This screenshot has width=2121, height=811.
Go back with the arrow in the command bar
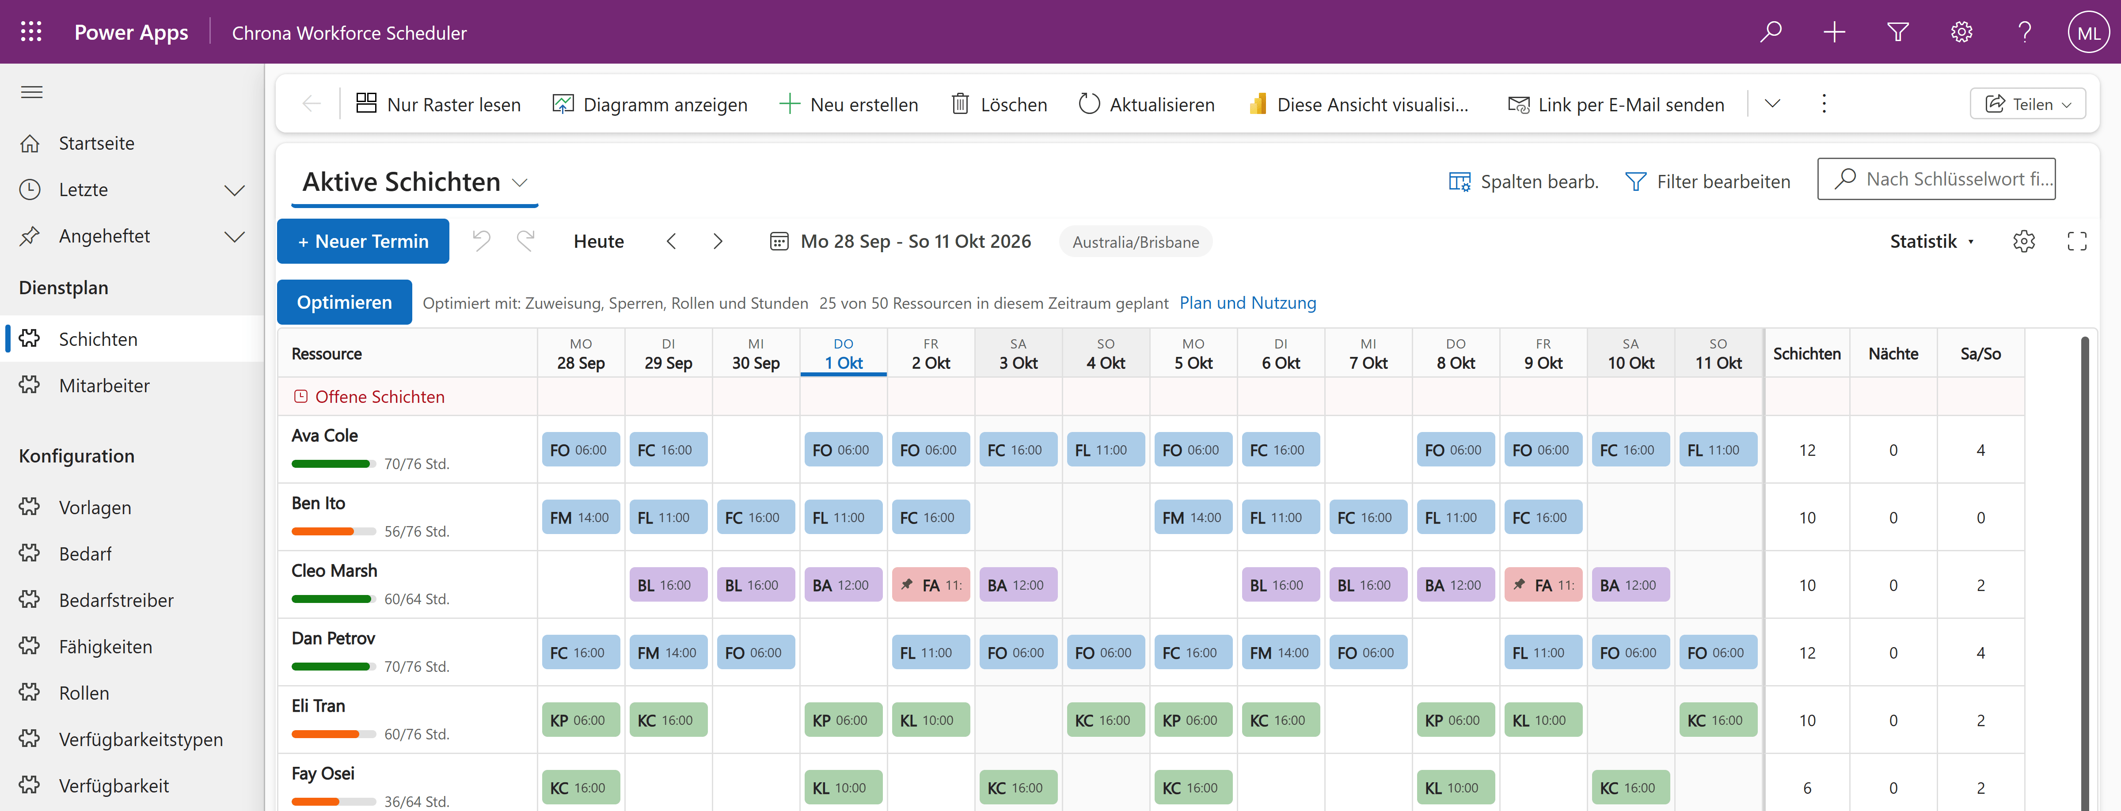tap(311, 104)
